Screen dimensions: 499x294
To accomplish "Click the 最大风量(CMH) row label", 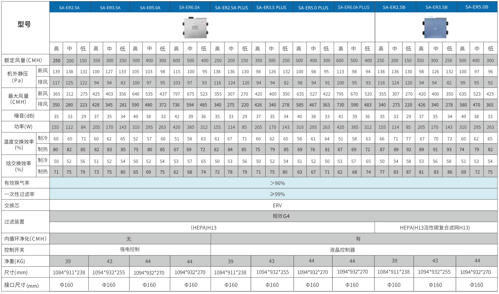I will coord(18,99).
